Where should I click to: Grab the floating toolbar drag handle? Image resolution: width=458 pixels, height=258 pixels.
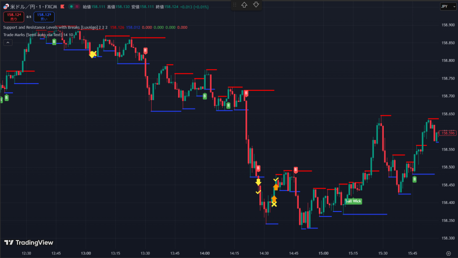click(x=234, y=5)
